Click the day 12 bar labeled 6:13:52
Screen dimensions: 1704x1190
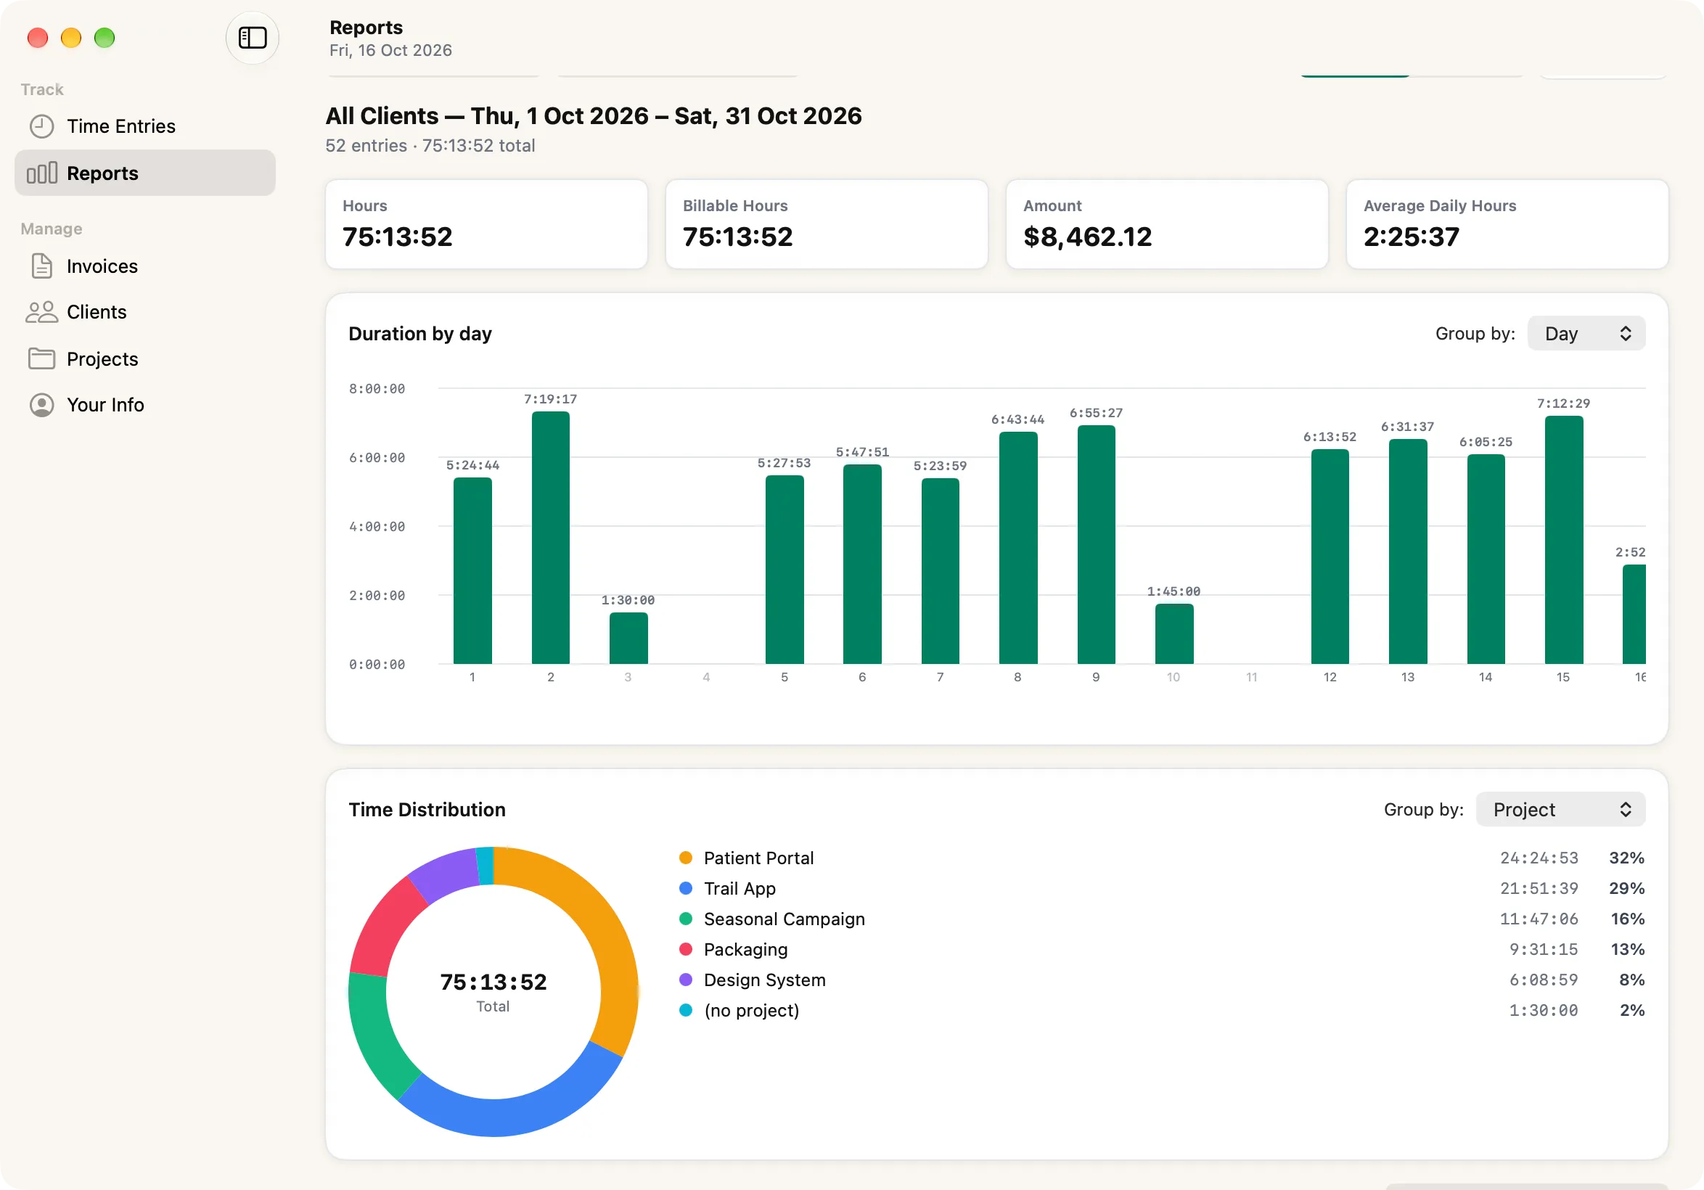pos(1330,557)
